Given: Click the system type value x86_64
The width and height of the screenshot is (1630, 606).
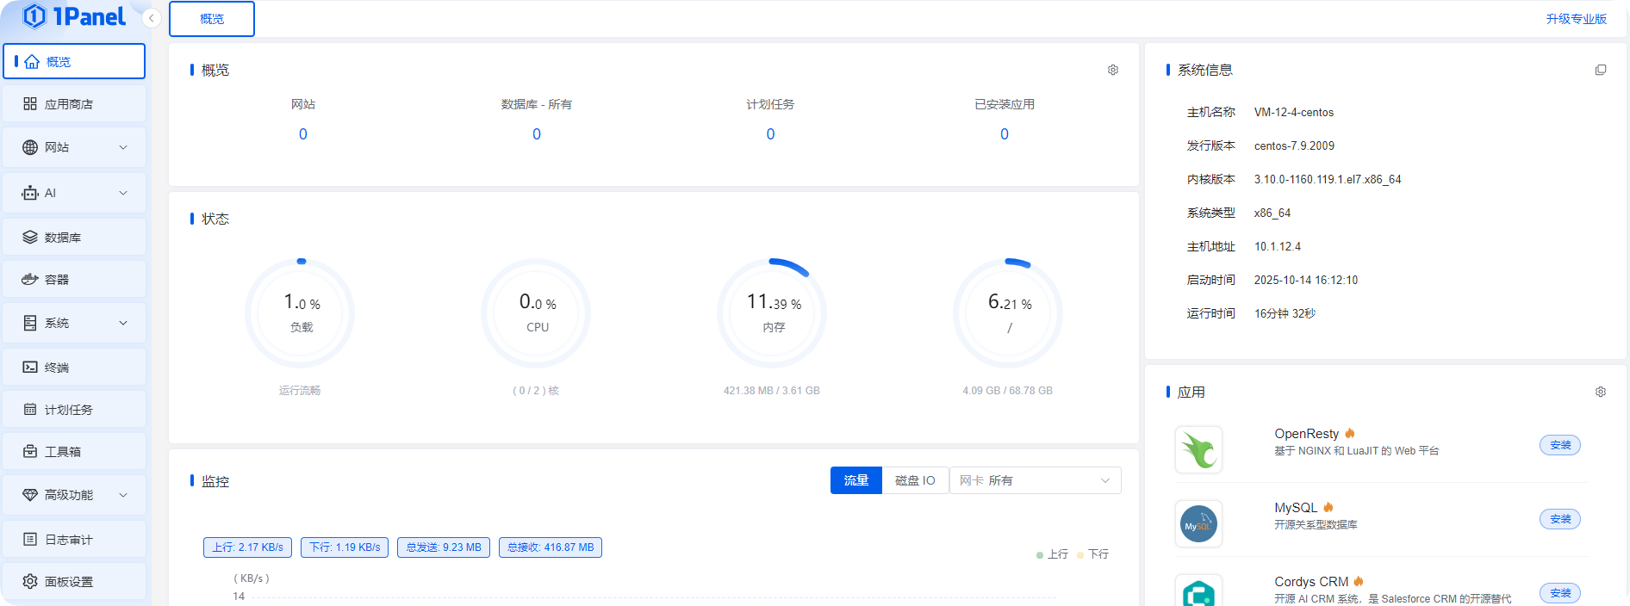Looking at the screenshot, I should 1272,213.
